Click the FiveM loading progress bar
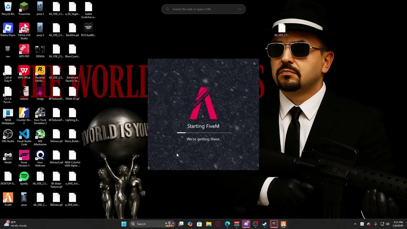Image resolution: width=407 pixels, height=229 pixels. pos(203,133)
